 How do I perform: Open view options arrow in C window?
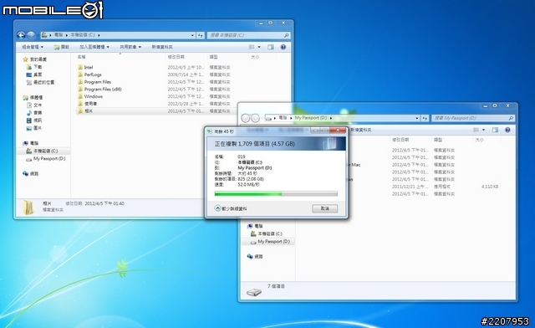pos(259,47)
